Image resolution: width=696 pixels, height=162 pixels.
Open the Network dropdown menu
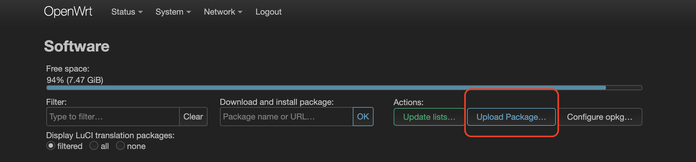pos(223,12)
